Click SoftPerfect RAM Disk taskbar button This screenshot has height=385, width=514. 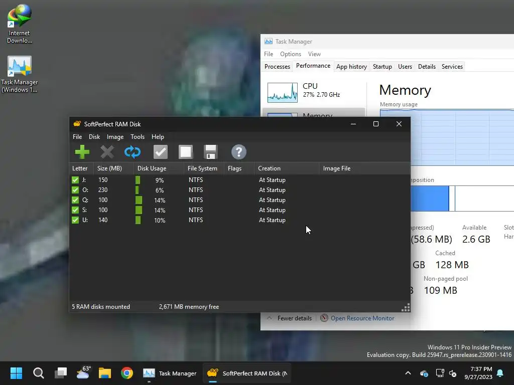(x=246, y=373)
